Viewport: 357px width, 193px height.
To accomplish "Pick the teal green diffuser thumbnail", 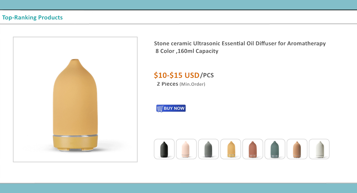I will pyautogui.click(x=275, y=149).
